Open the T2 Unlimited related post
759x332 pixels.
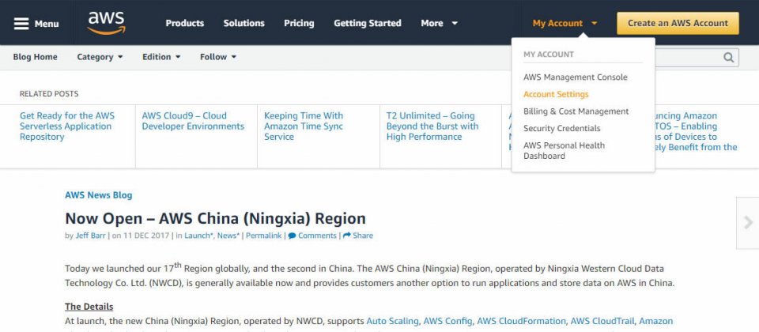pos(432,126)
